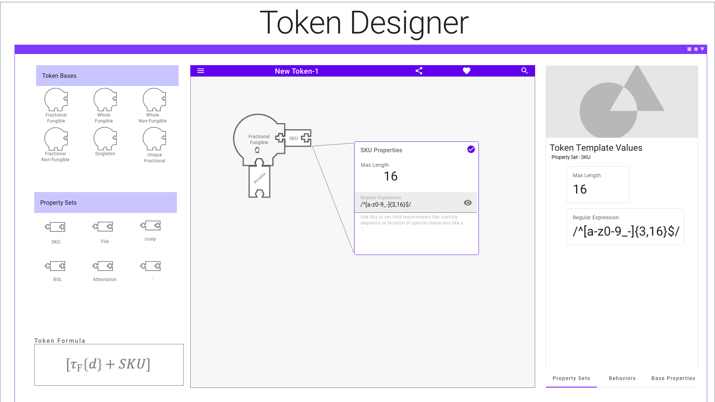Open the Base Properties tab
This screenshot has width=715, height=402.
(x=673, y=378)
